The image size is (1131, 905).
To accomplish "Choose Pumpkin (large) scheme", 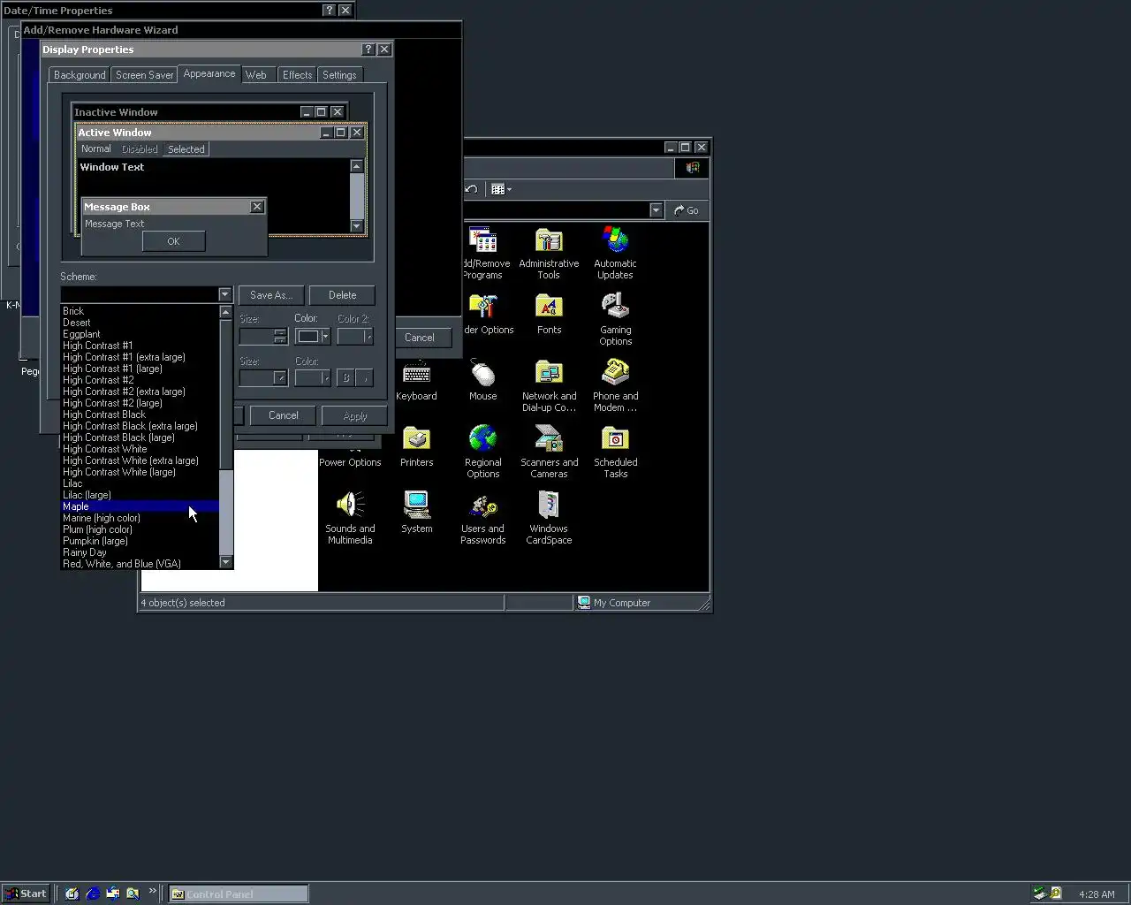I will 140,541.
